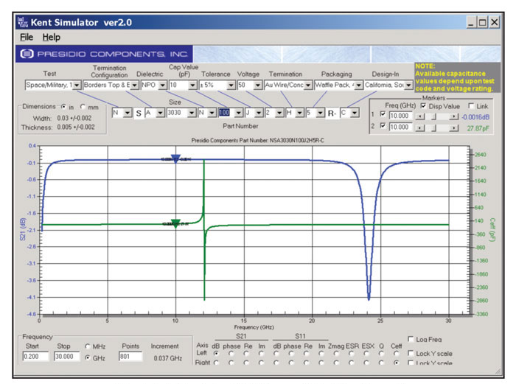
Task: Open the Design-In California dropdown
Action: click(408, 85)
